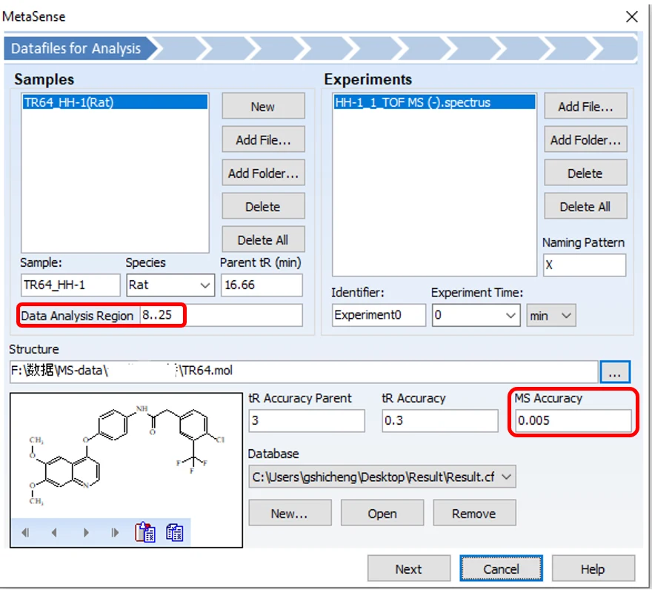Click the tR Accuracy Parent field
This screenshot has width=652, height=590.
(x=307, y=421)
